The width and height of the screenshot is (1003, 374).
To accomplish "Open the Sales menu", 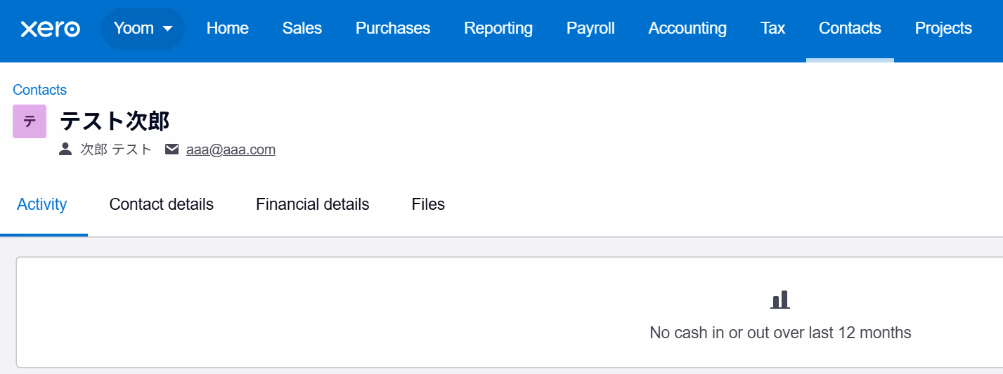I will [x=302, y=29].
